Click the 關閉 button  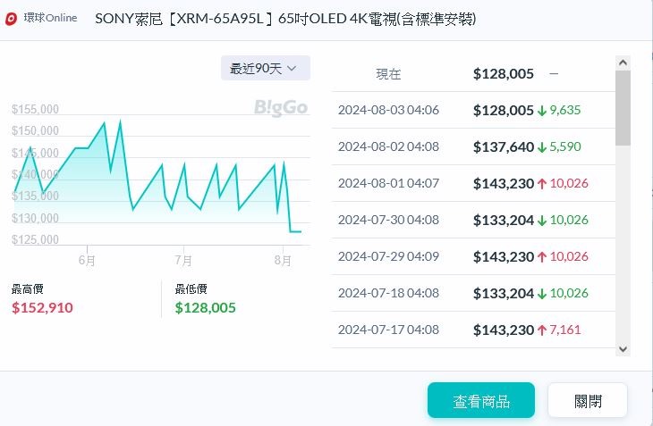tap(588, 400)
